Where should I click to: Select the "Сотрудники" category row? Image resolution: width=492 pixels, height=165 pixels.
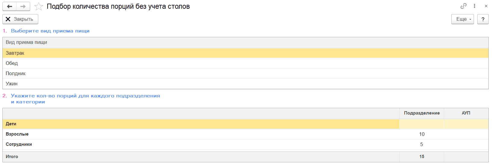click(x=19, y=144)
